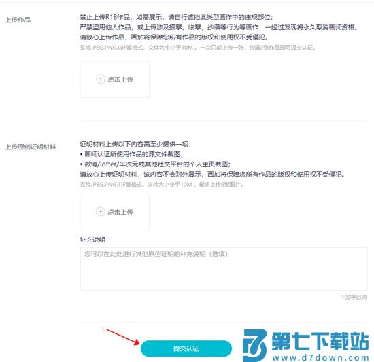Click the line 证明材料上传以下内容需至少提供一项
374x362 pixels.
[x=135, y=144]
